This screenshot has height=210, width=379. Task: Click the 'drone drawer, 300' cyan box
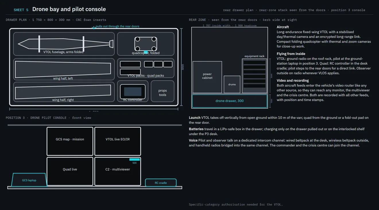(x=230, y=101)
